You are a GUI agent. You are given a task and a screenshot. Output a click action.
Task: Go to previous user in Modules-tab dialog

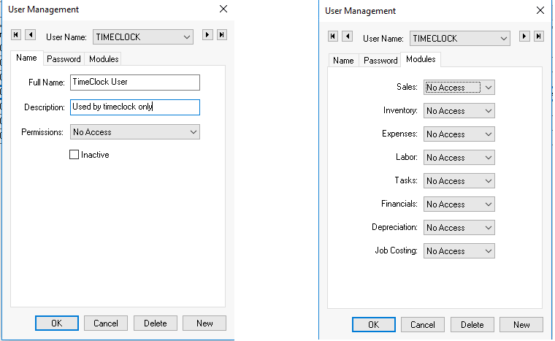tap(348, 37)
